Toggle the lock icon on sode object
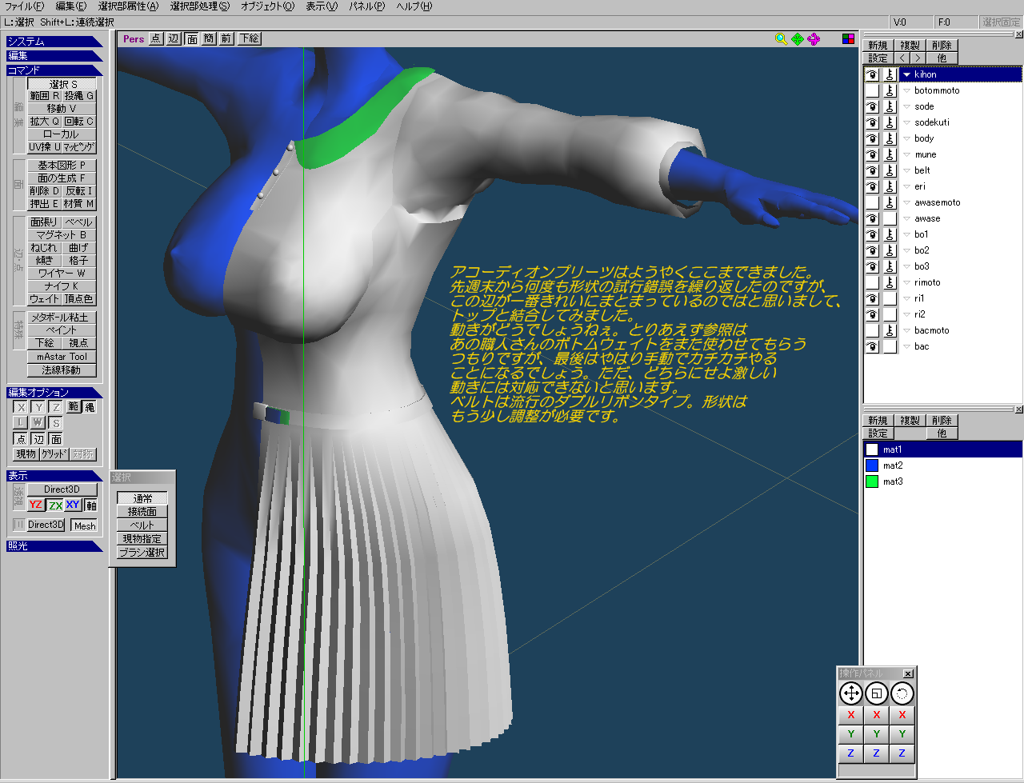 [x=890, y=106]
